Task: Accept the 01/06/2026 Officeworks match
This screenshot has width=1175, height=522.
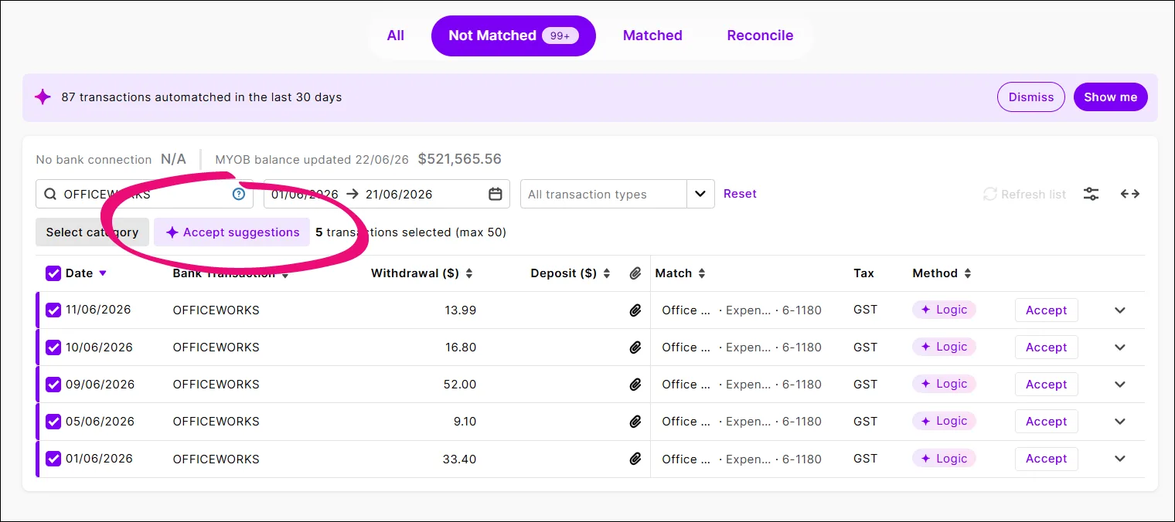Action: [x=1046, y=459]
